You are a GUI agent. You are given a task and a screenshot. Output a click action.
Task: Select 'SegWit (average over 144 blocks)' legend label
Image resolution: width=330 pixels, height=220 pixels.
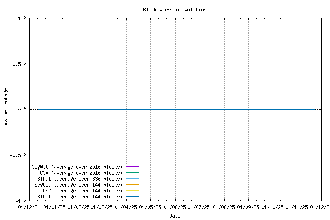click(78, 185)
